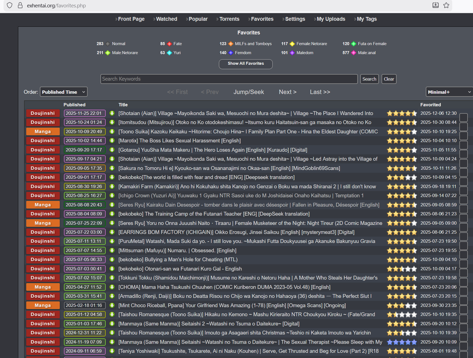Click green download arrow for 2025-09-20 17:17 row
Viewport: 473px width, 358px height.
tap(112, 150)
